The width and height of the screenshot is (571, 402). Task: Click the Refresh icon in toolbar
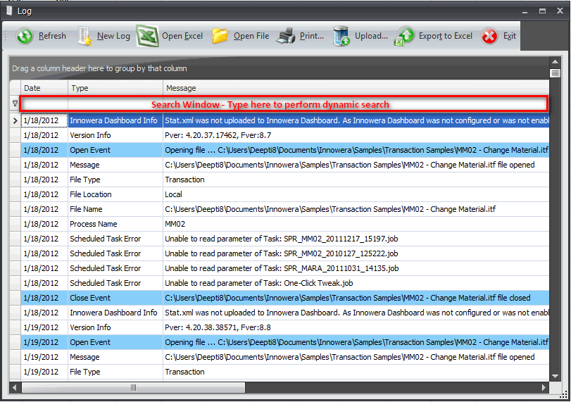click(x=25, y=36)
